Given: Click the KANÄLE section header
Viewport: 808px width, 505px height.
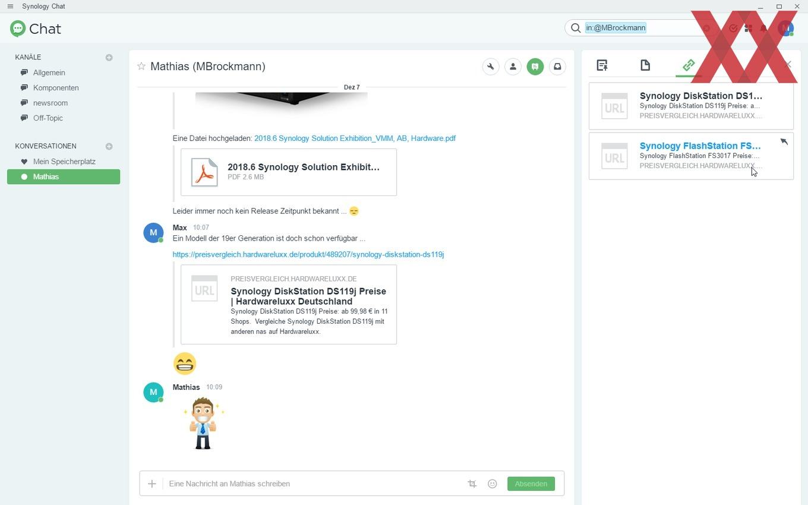Looking at the screenshot, I should [x=28, y=58].
